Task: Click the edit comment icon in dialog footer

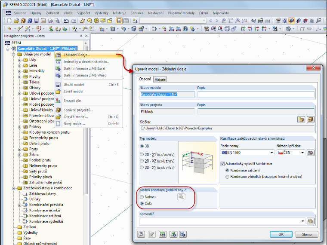Action: (x=152, y=234)
